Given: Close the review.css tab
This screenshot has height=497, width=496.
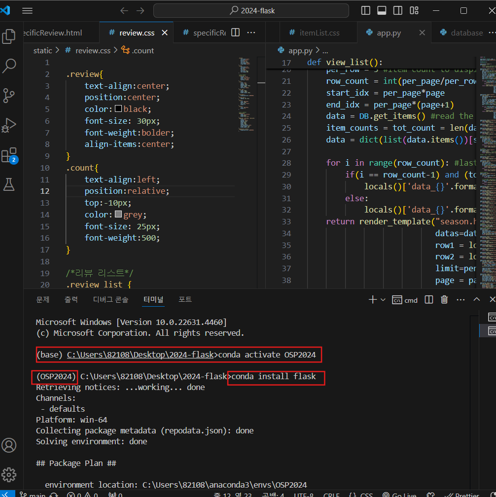Looking at the screenshot, I should pyautogui.click(x=165, y=33).
